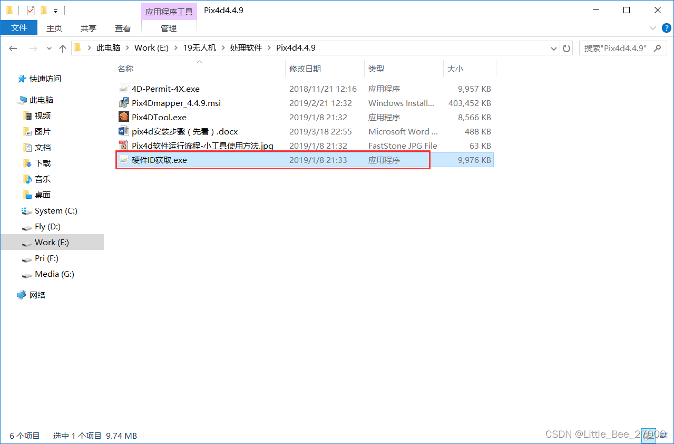
Task: Click the 视频 folder icon
Action: tap(27, 115)
